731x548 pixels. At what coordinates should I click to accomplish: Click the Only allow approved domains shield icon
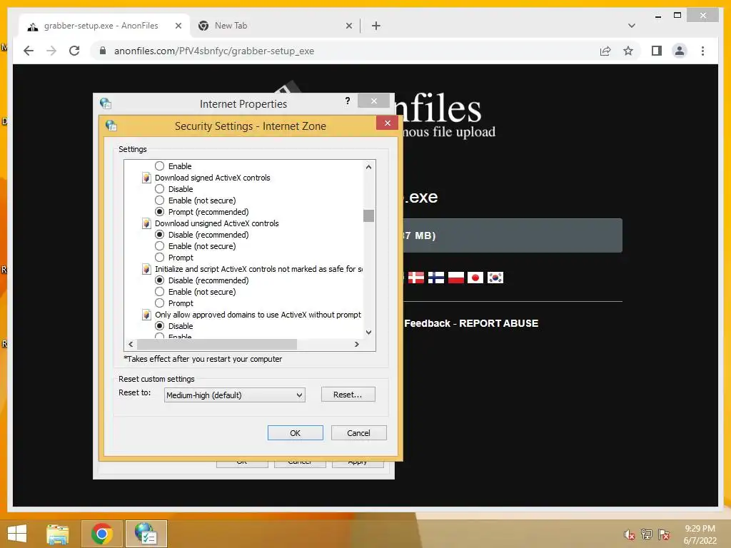pyautogui.click(x=146, y=315)
